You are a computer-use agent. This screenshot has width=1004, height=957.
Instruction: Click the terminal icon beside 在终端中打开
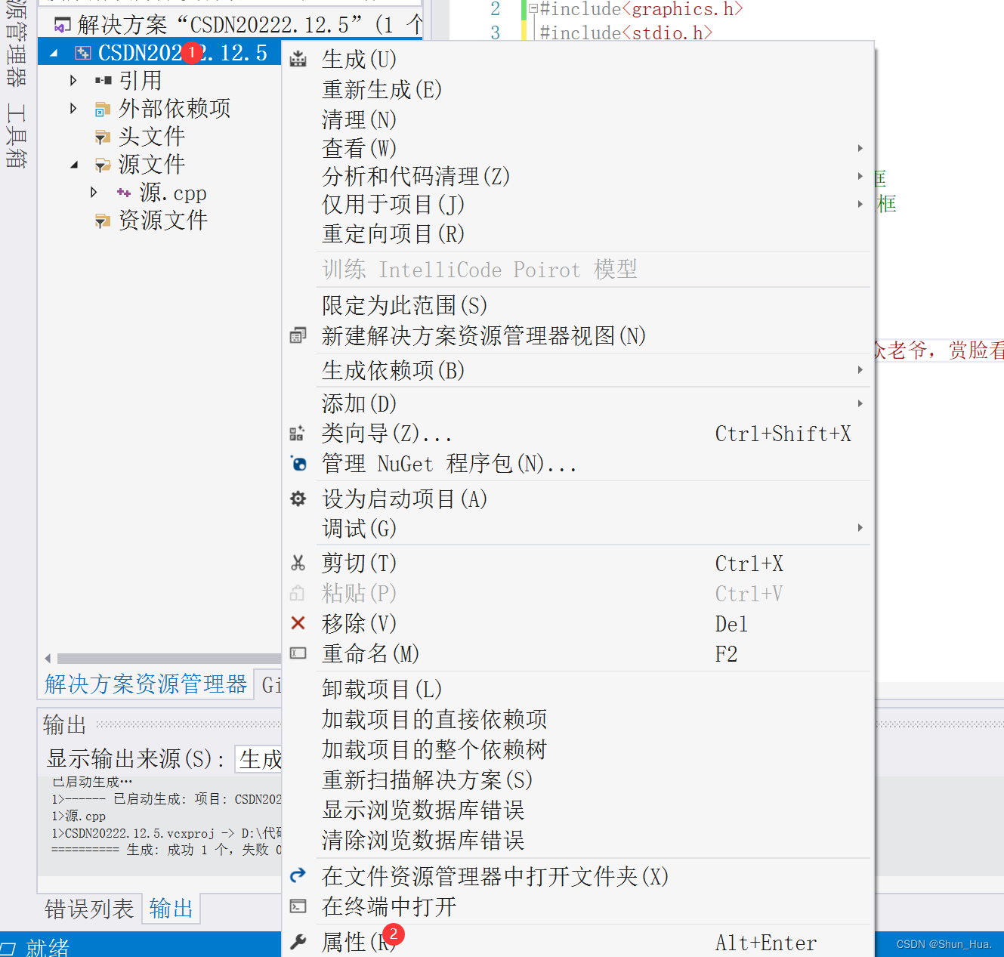[298, 906]
